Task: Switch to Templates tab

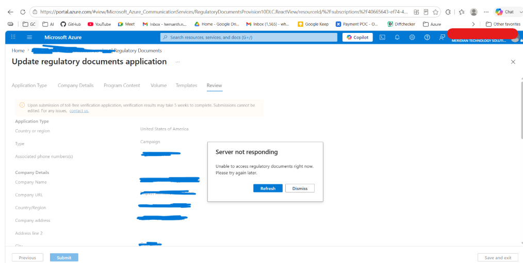Action: [x=186, y=85]
